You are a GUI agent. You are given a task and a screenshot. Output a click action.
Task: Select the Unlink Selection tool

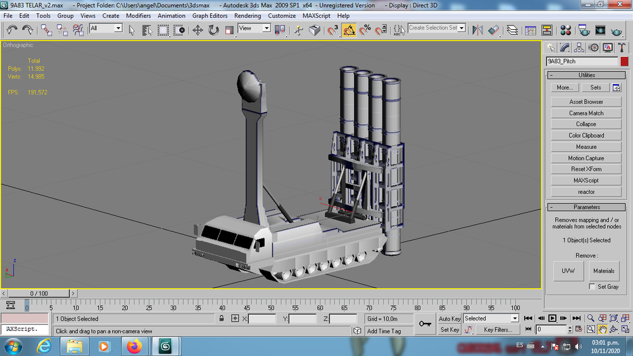pos(62,30)
